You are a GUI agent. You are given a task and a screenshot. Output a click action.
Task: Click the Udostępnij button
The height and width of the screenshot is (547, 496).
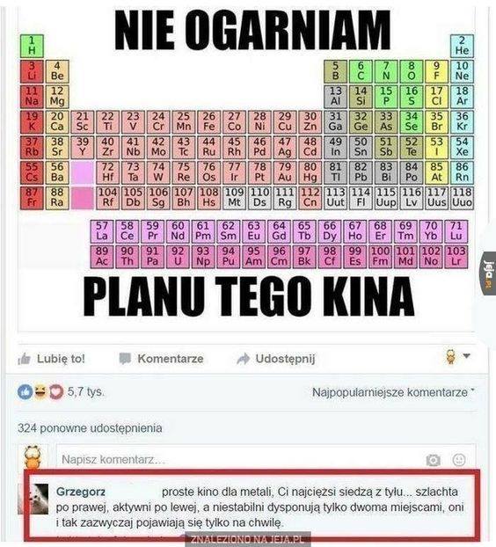pos(275,359)
